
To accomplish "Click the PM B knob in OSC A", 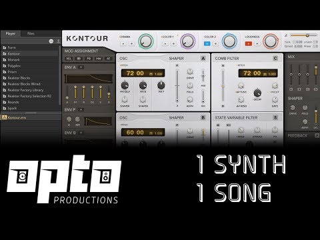I will tap(143, 85).
